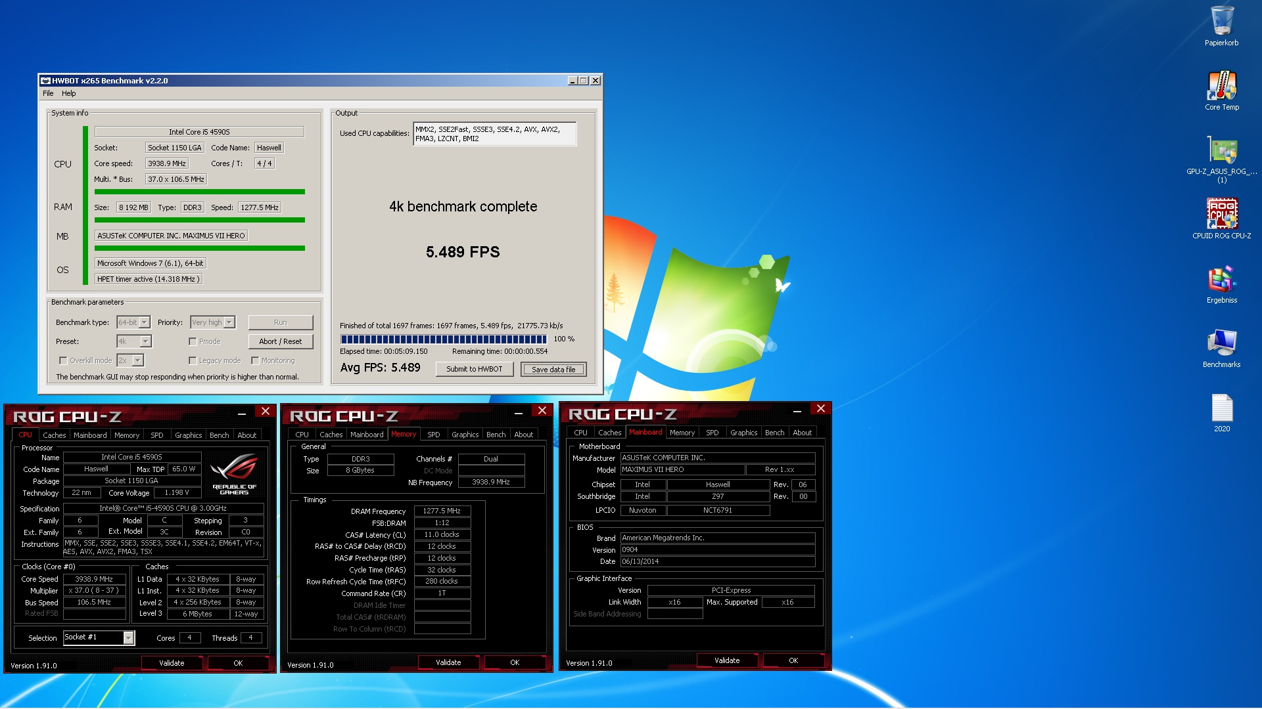Toggle the Overkill mode checkbox
This screenshot has width=1262, height=709.
[63, 360]
